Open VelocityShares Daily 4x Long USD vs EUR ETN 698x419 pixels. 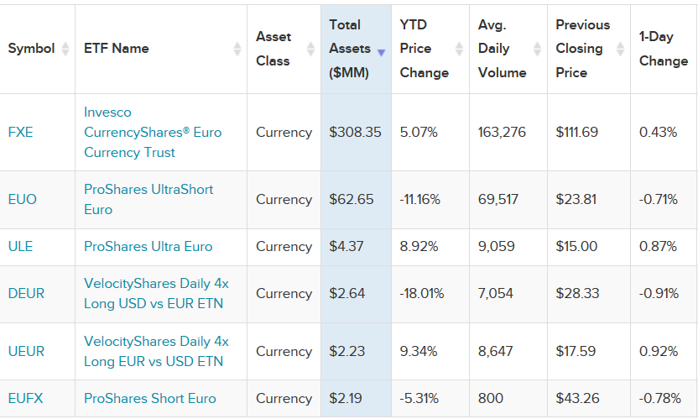[x=156, y=293]
